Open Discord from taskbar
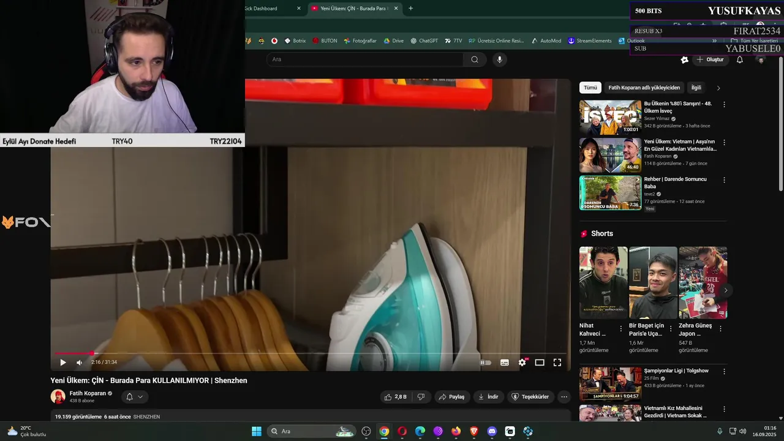 (492, 431)
